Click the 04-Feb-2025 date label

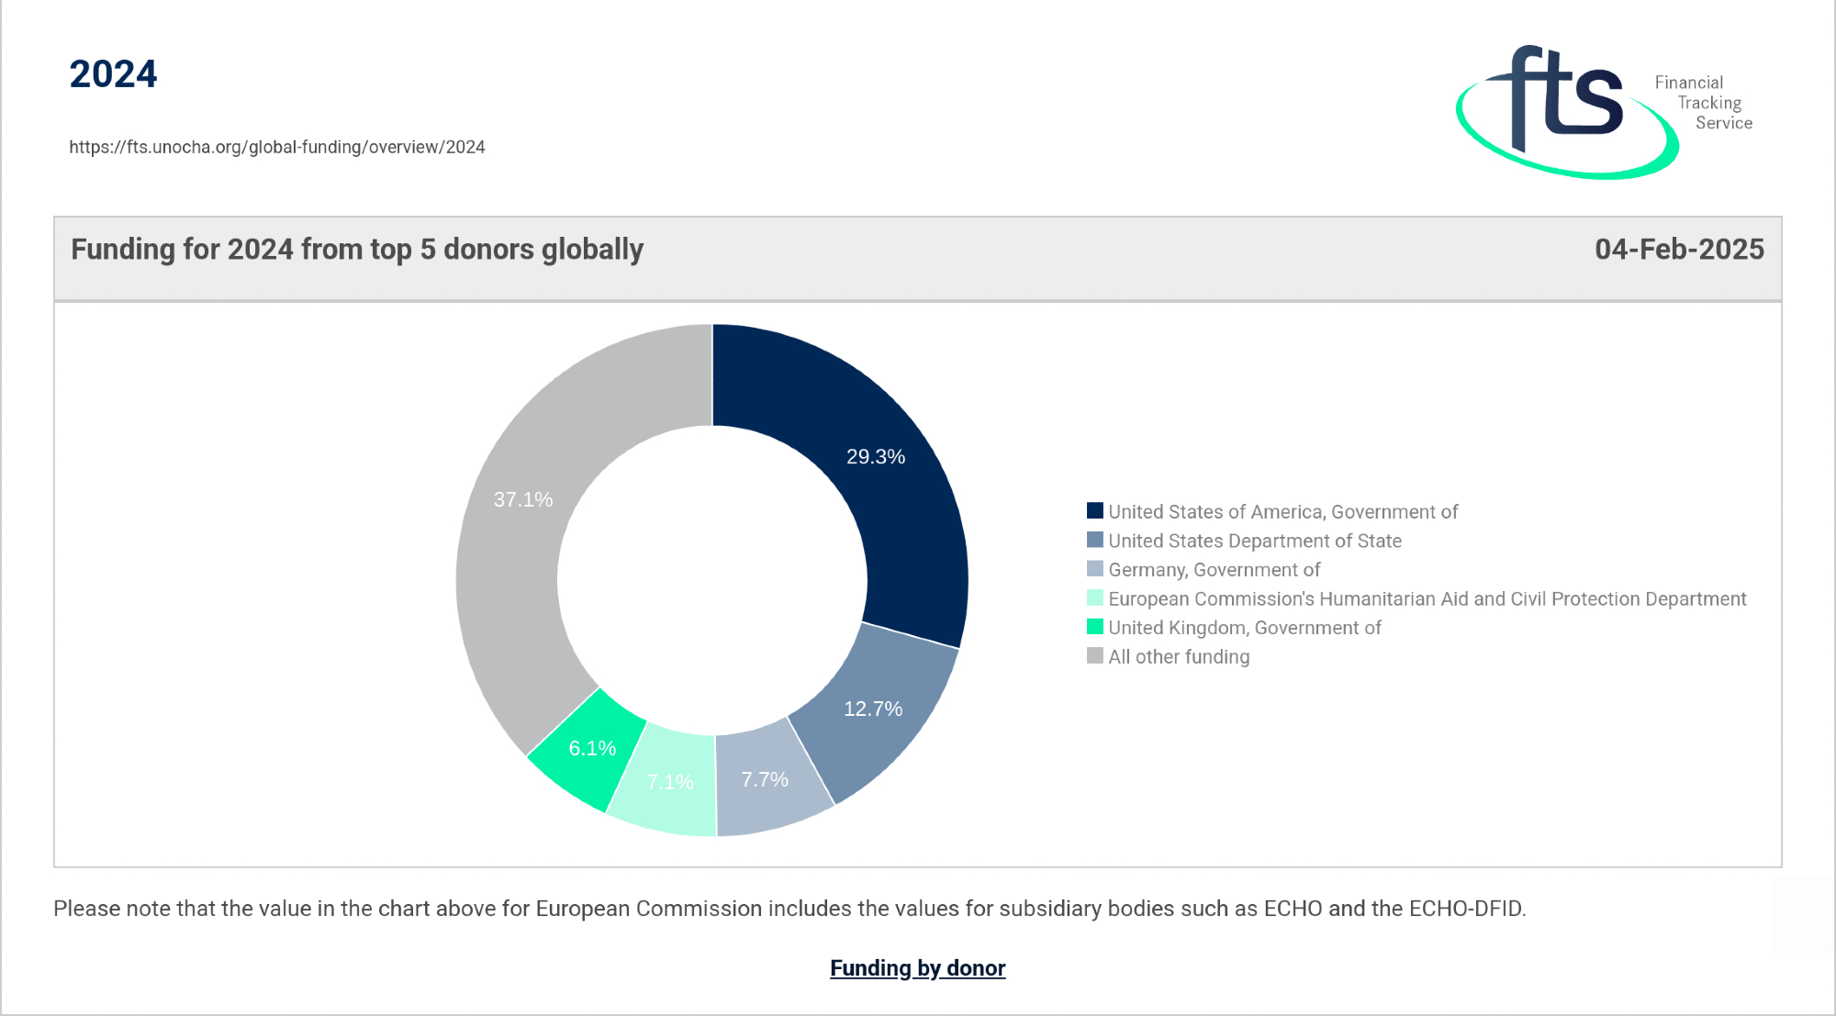1678,250
